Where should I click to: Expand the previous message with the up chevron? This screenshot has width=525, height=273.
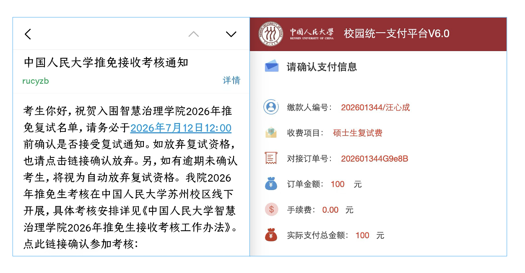(x=193, y=34)
